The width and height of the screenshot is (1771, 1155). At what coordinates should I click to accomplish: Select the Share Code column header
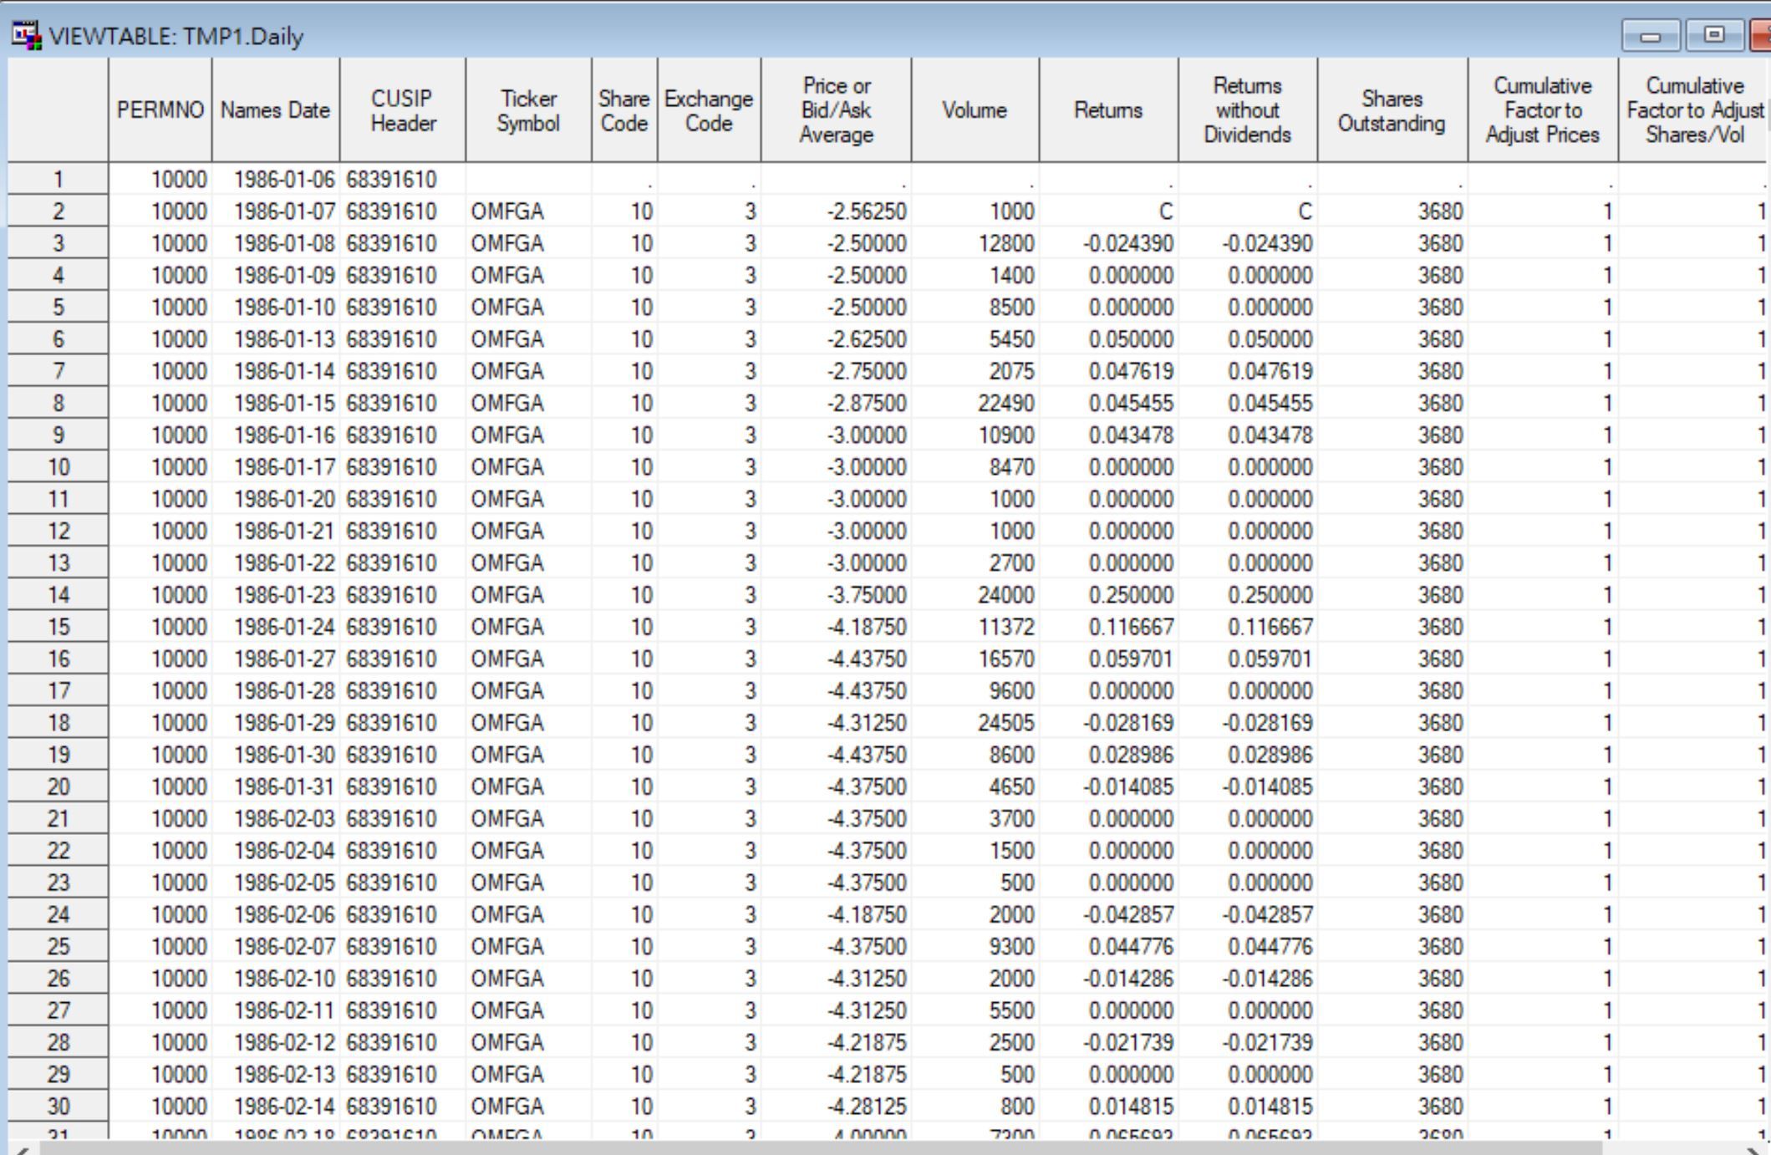(x=623, y=109)
